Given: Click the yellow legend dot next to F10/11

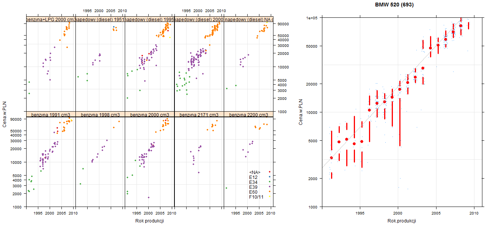Looking at the screenshot, I should pos(269,197).
